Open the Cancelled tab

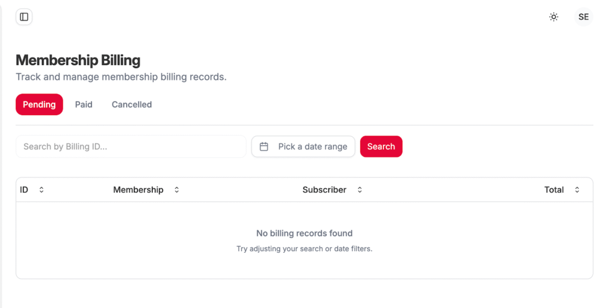click(132, 105)
